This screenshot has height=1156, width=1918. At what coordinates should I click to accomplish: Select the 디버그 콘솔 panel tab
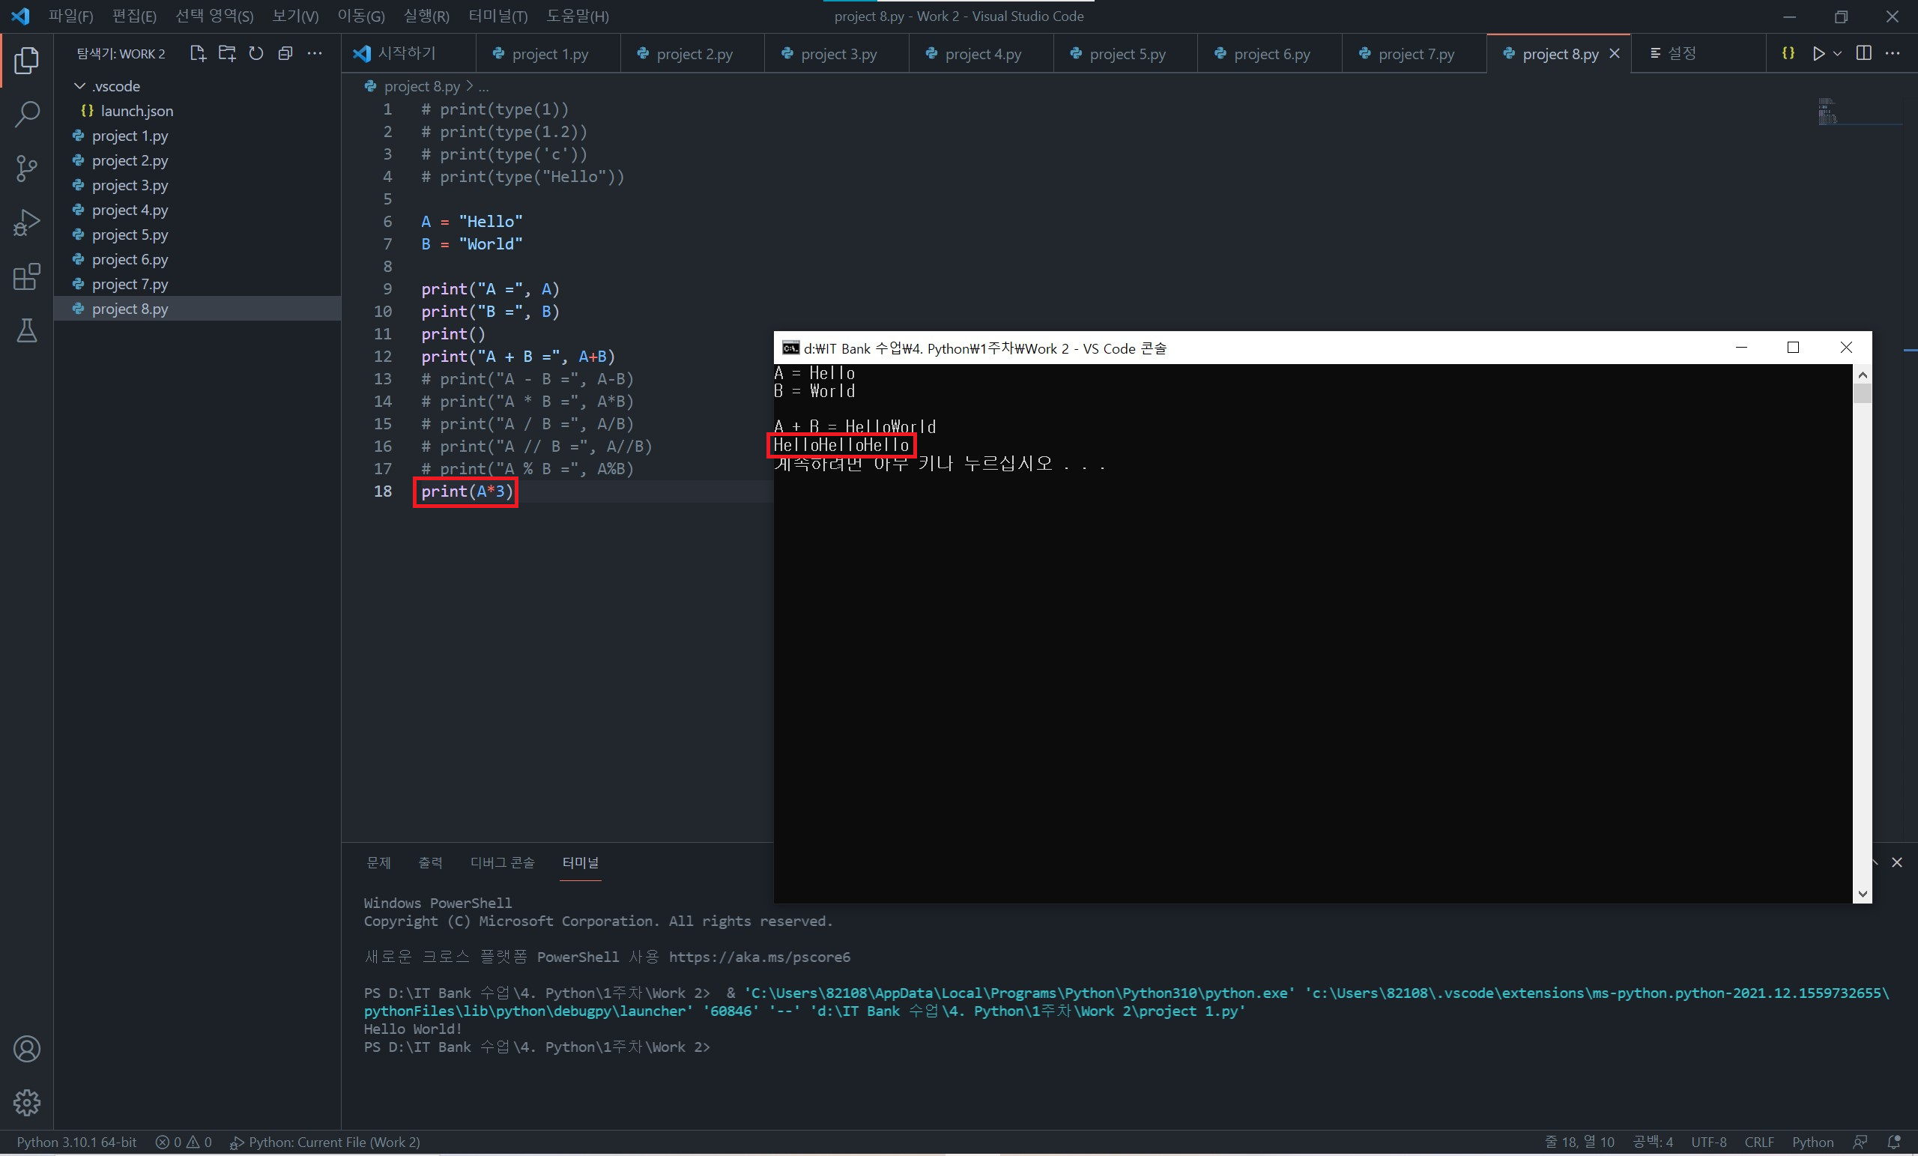pyautogui.click(x=502, y=862)
